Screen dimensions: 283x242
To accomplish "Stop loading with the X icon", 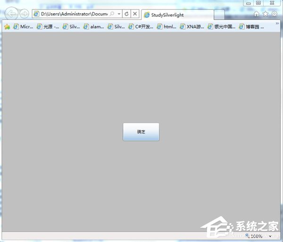I will 135,14.
